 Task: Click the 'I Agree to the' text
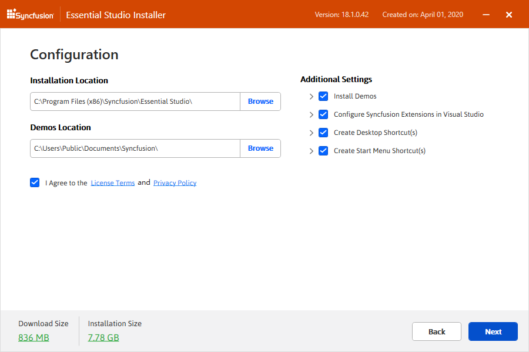coord(66,183)
